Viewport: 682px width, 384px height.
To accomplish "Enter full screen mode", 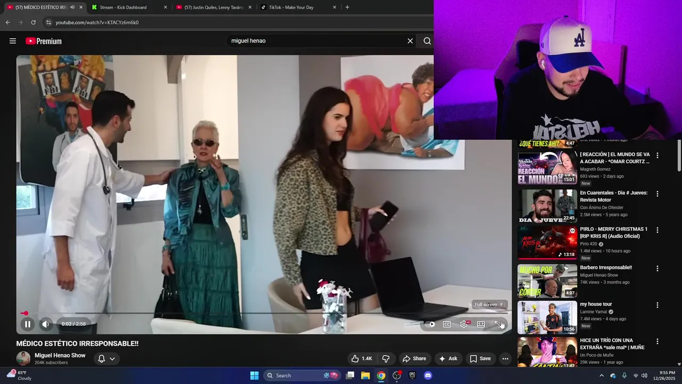I will [x=498, y=324].
